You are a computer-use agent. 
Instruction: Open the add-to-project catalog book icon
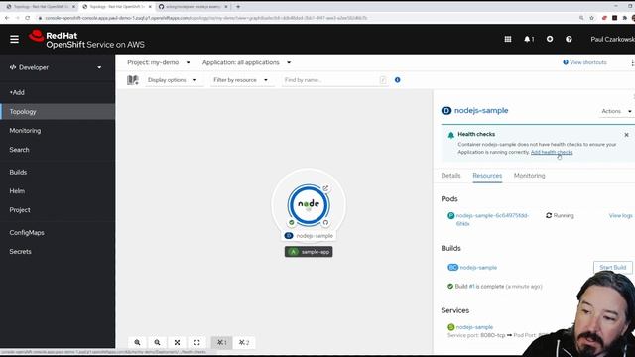click(x=133, y=80)
